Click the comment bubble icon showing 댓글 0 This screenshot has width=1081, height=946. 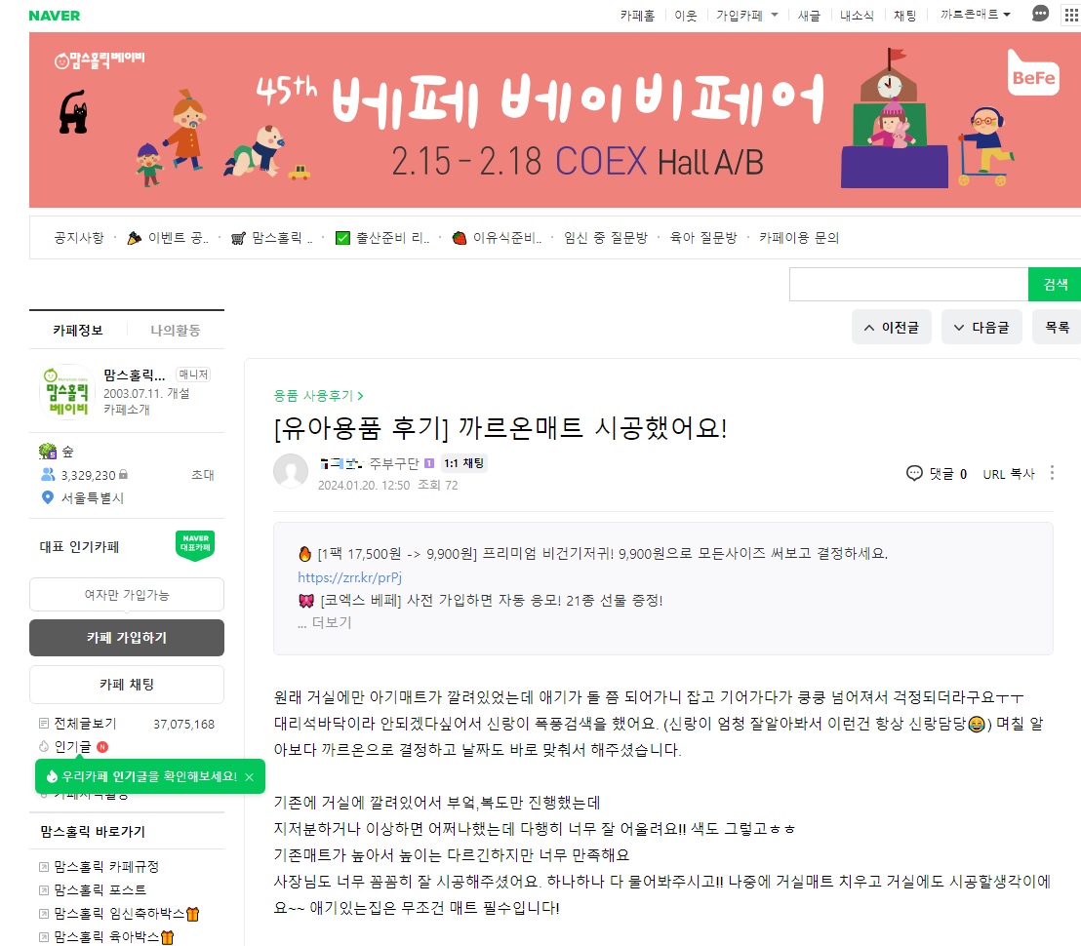pyautogui.click(x=914, y=473)
